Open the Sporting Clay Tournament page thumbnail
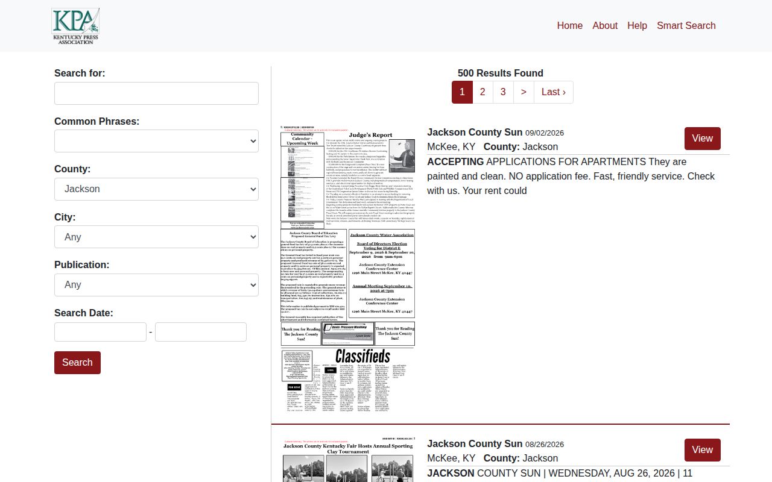Viewport: 772px width, 482px height. [347, 460]
